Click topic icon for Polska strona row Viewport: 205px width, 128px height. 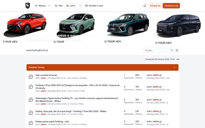(31, 123)
